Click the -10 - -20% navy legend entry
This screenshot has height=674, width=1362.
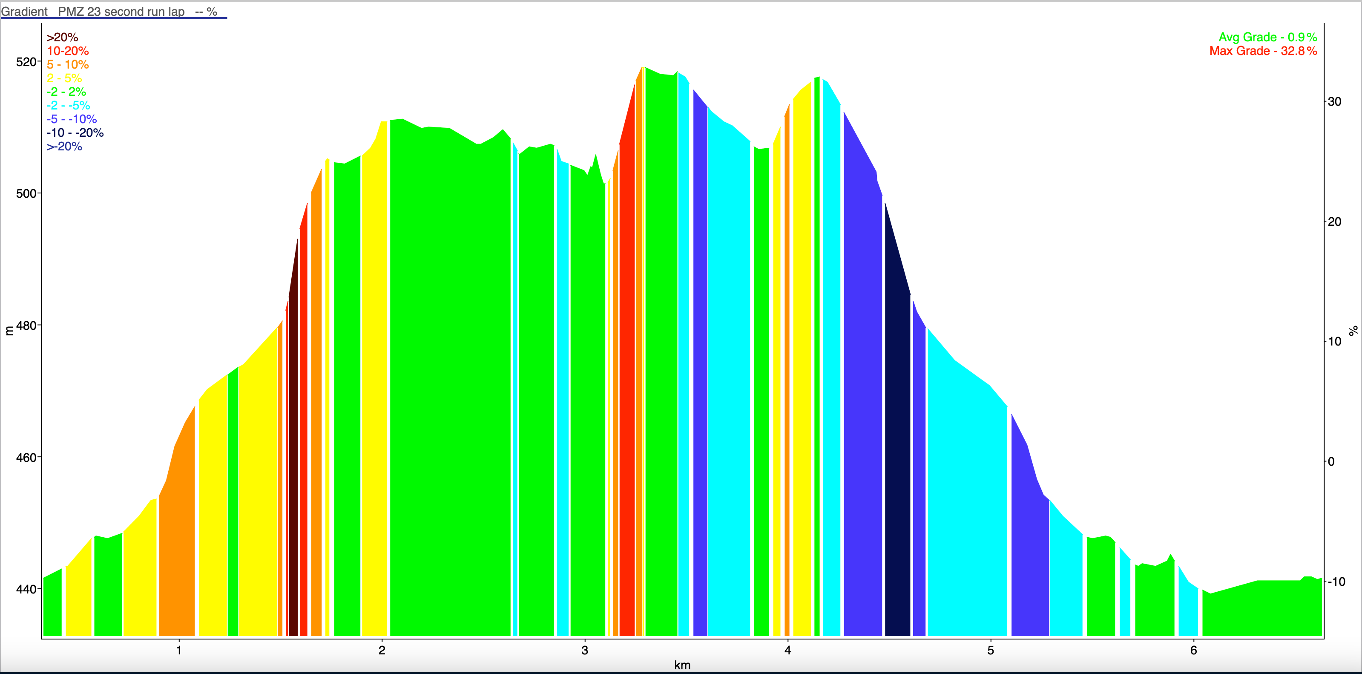coord(75,133)
